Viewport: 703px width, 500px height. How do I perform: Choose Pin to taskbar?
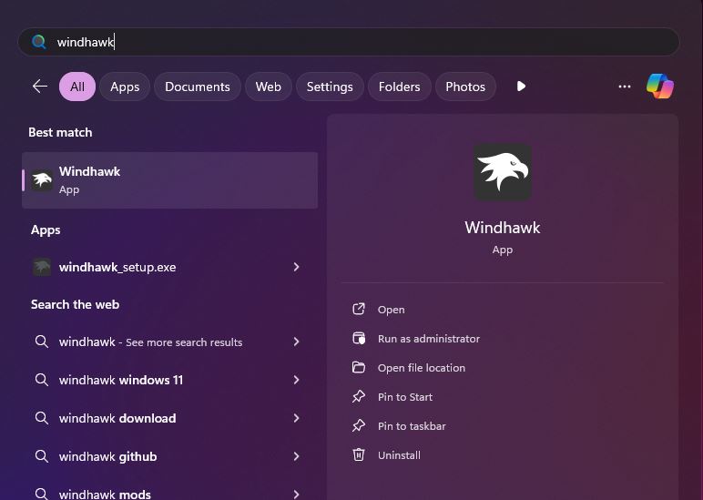coord(412,426)
